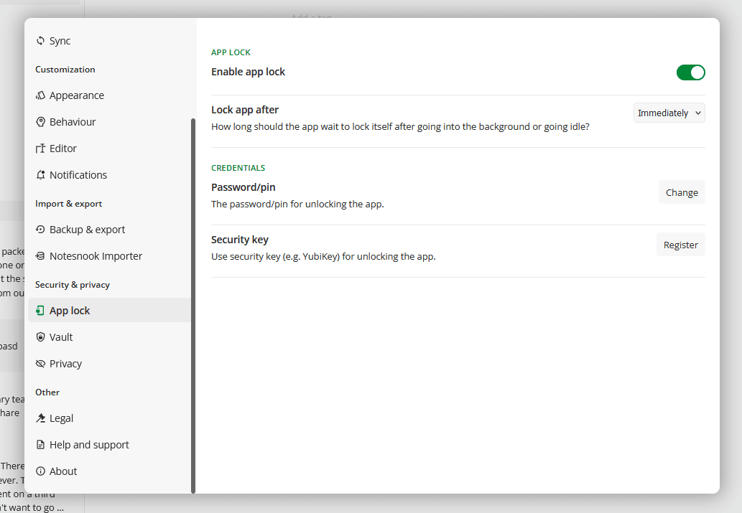The height and width of the screenshot is (513, 742).
Task: Open the Lock app after dropdown
Action: tap(669, 113)
